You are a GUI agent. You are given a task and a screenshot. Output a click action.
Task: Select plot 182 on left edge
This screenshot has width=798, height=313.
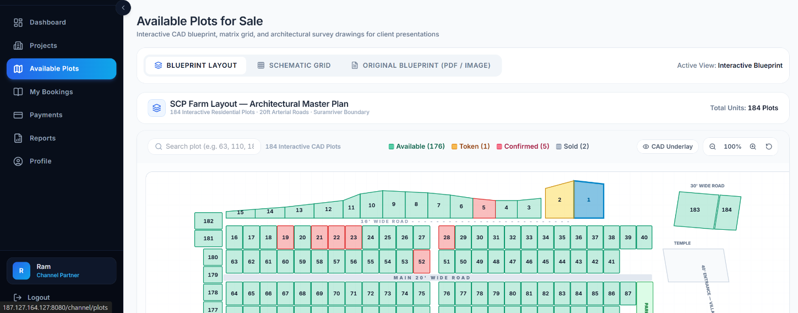(x=208, y=221)
